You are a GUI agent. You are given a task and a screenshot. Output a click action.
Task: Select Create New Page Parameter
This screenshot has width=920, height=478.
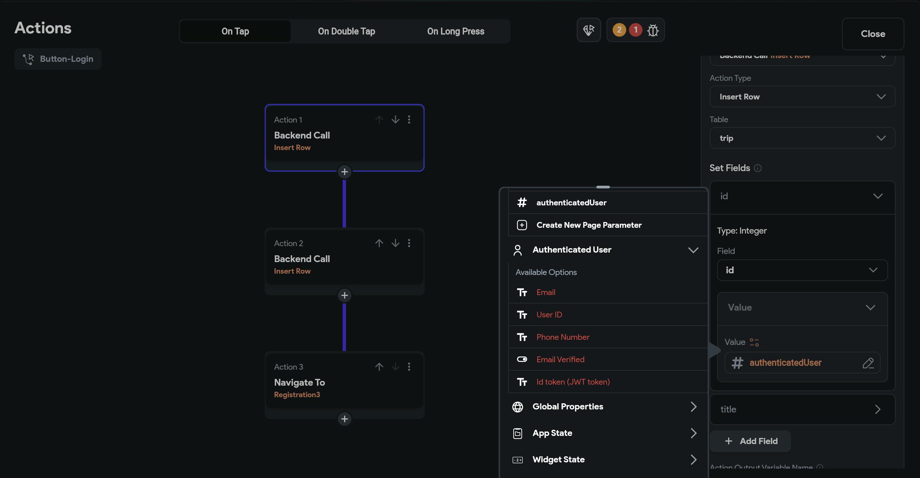(x=589, y=225)
